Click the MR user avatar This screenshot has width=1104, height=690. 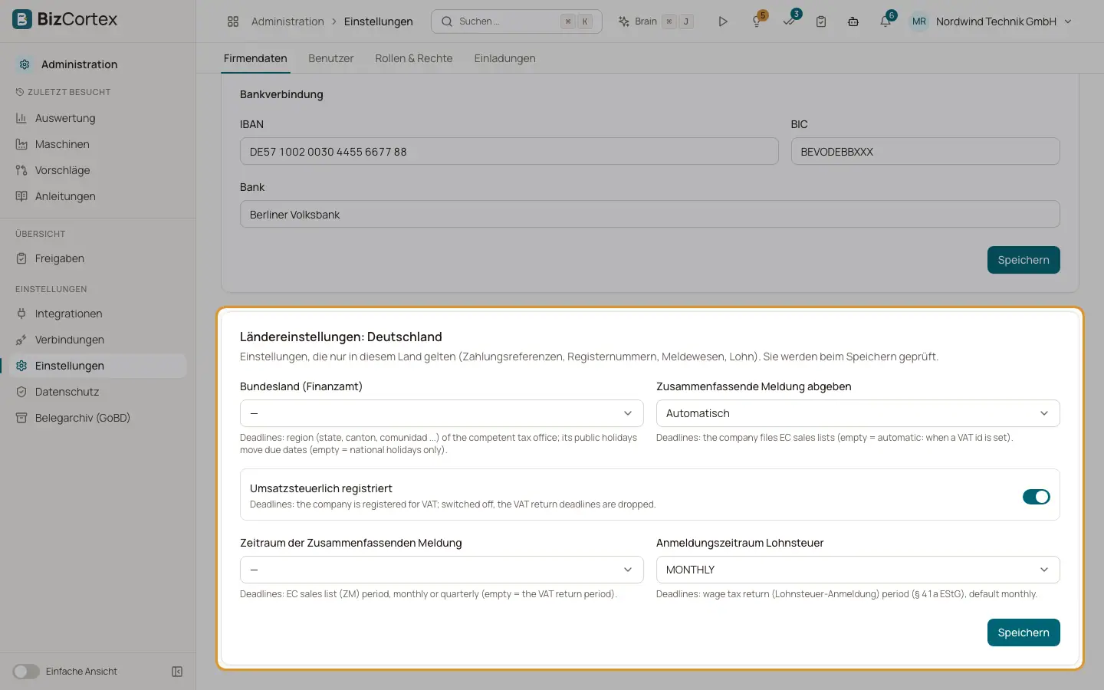(x=919, y=21)
